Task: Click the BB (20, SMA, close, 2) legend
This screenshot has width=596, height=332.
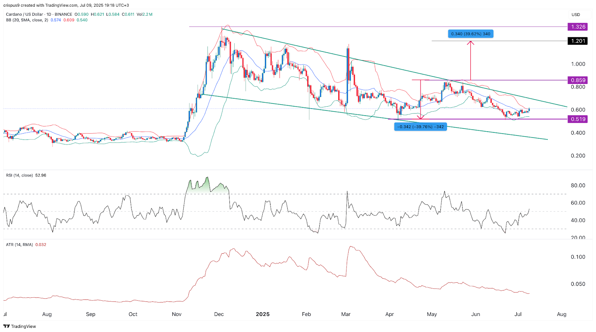Action: (x=27, y=20)
